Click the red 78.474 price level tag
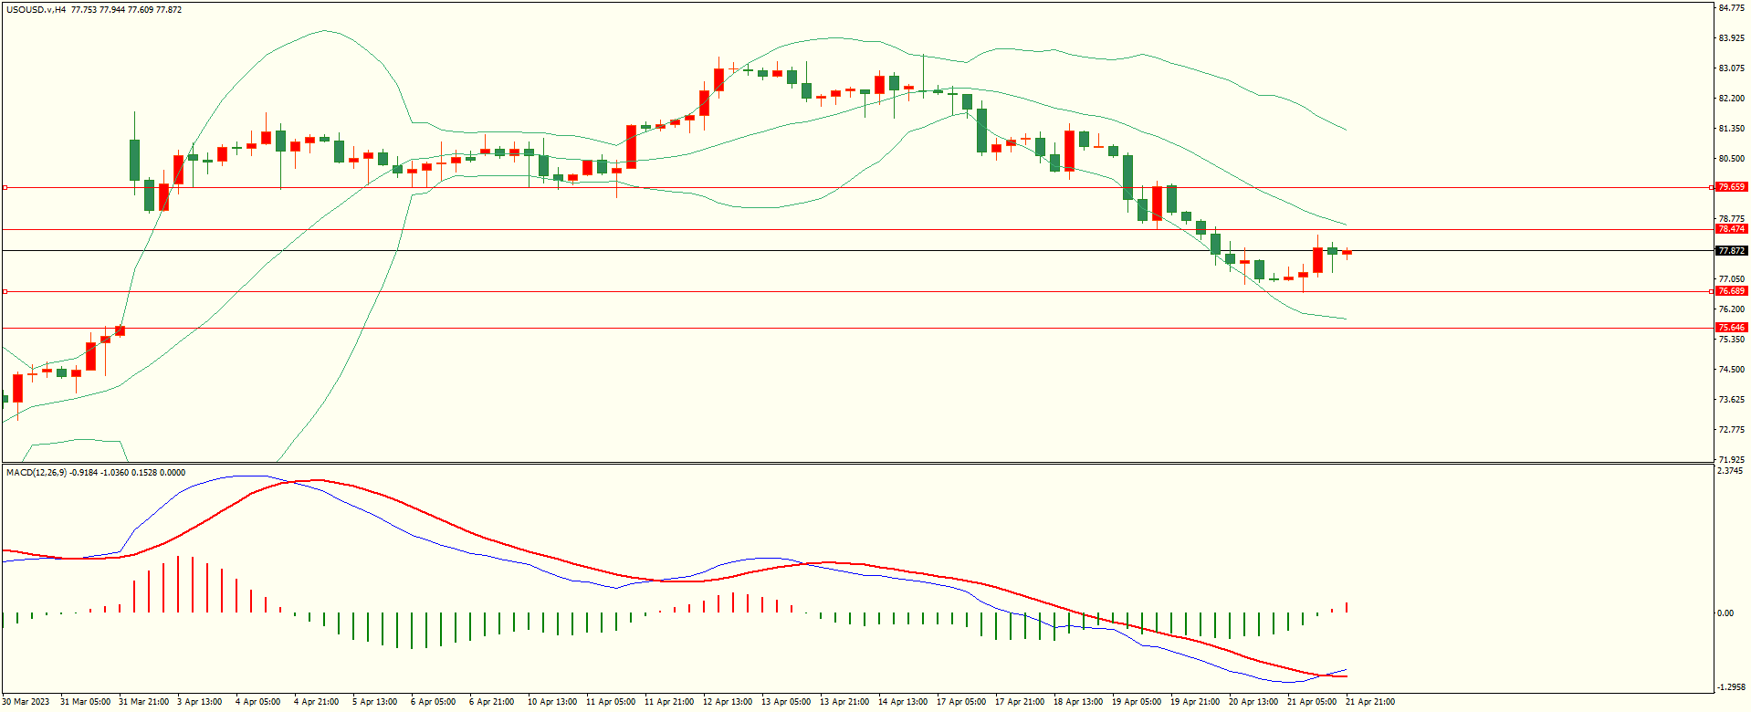This screenshot has height=712, width=1751. [x=1731, y=229]
